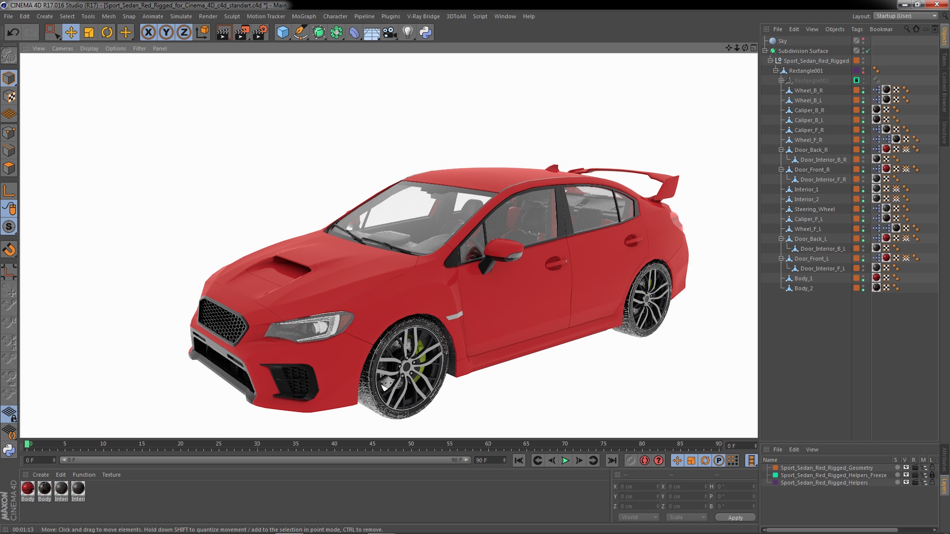The width and height of the screenshot is (950, 534).
Task: Enable the Snap magnet tool
Action: pos(9,250)
